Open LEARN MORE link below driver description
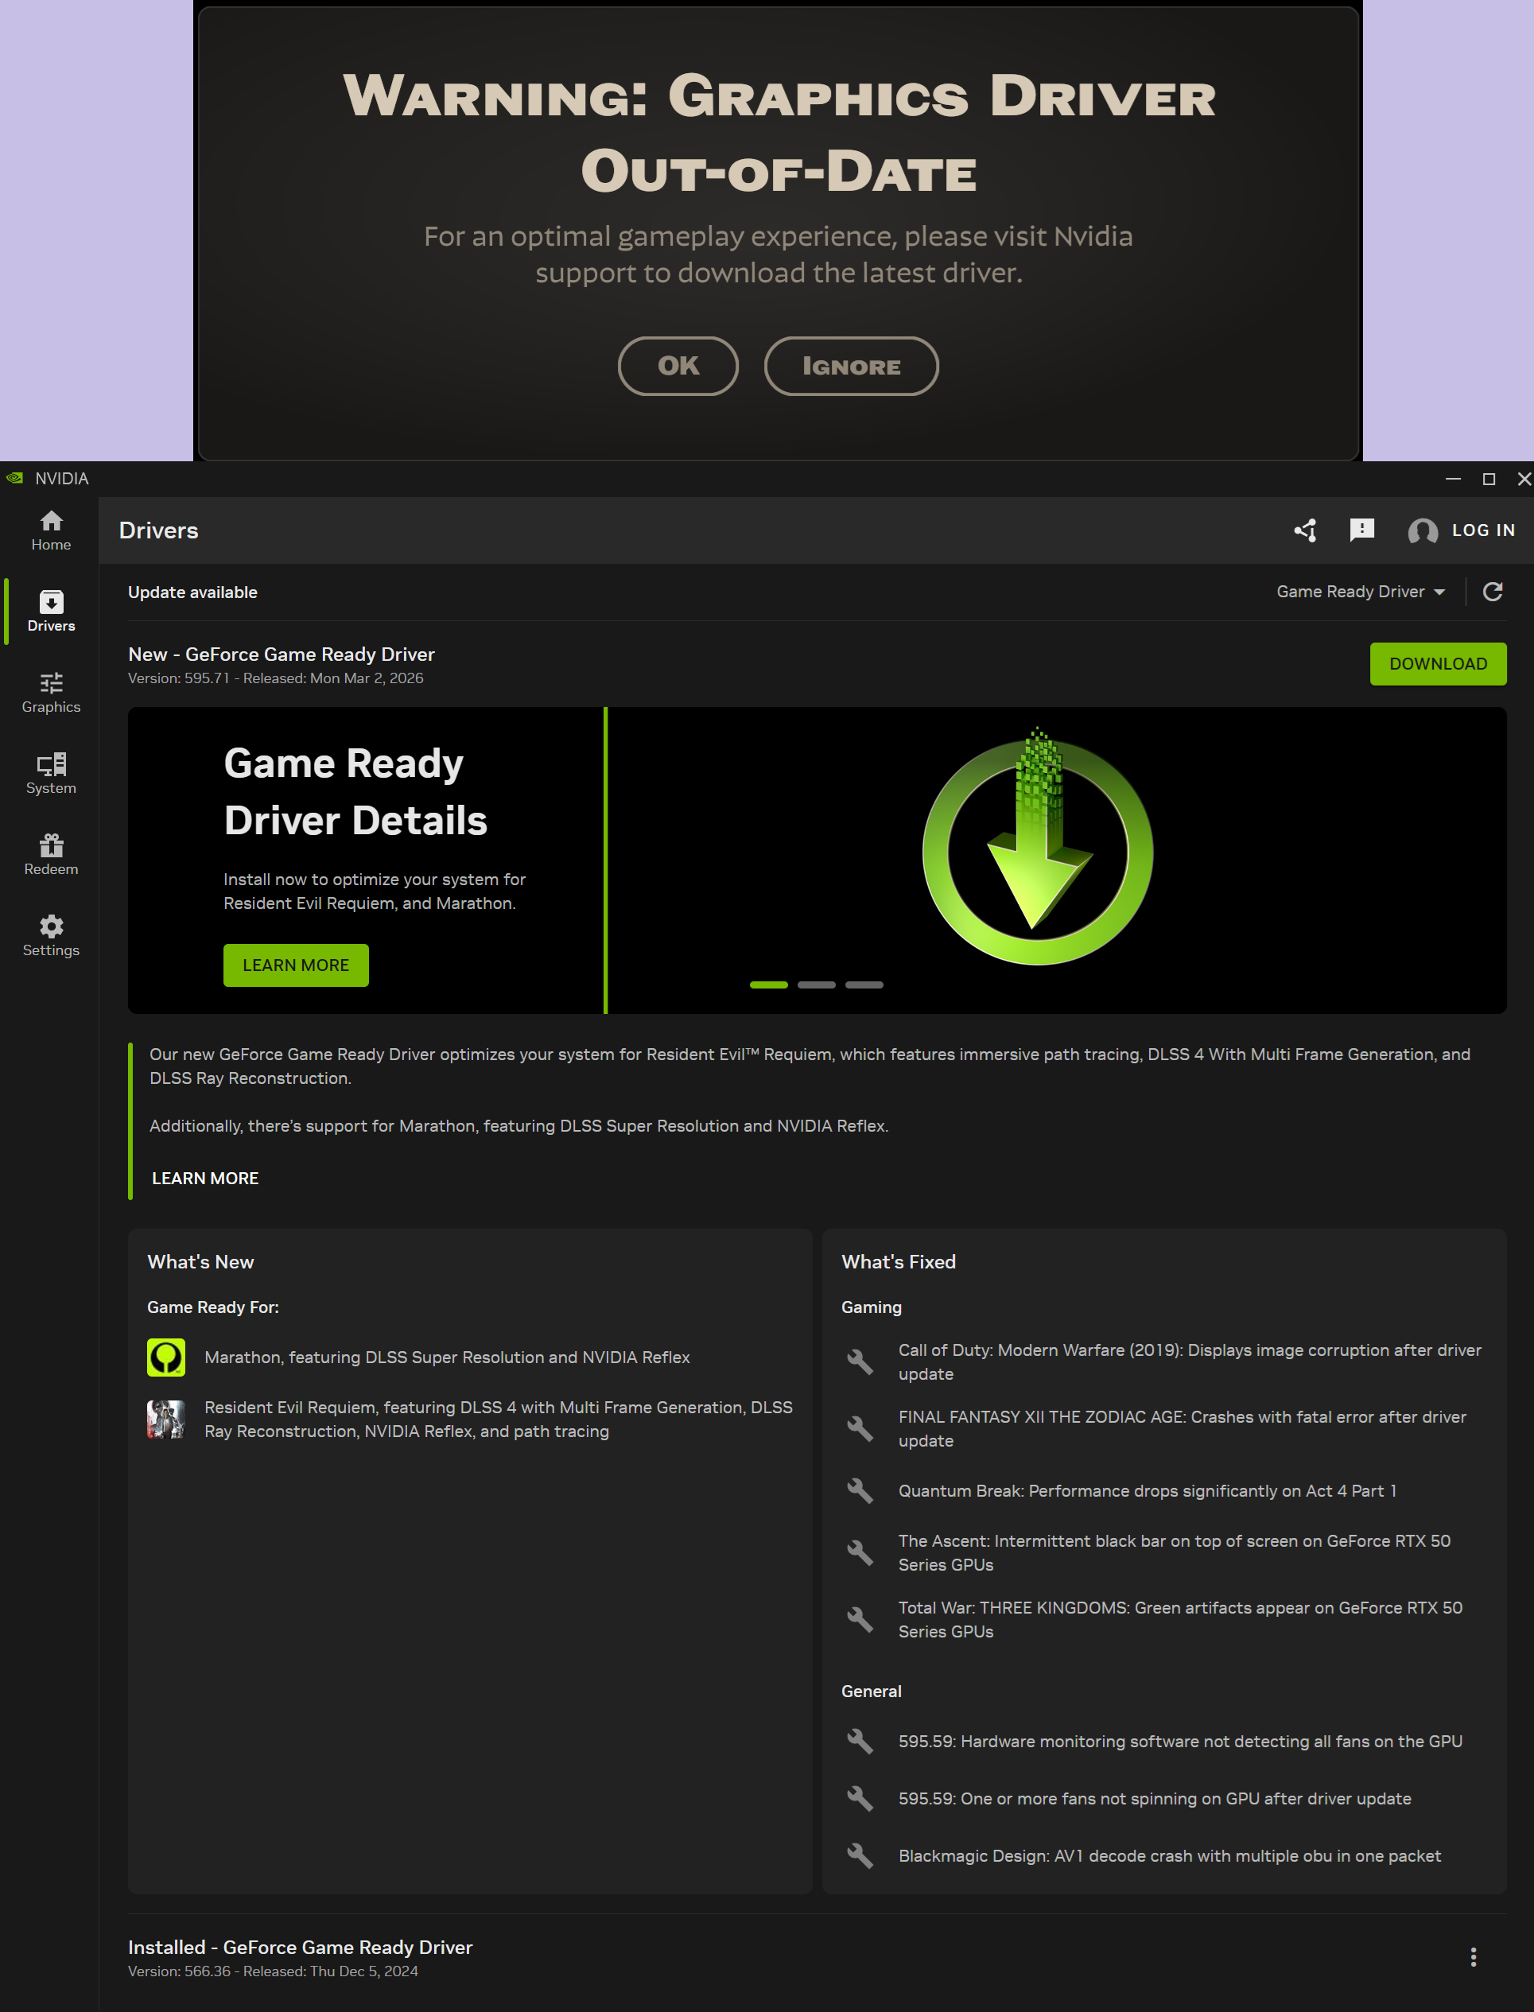This screenshot has width=1534, height=2012. pos(205,1179)
